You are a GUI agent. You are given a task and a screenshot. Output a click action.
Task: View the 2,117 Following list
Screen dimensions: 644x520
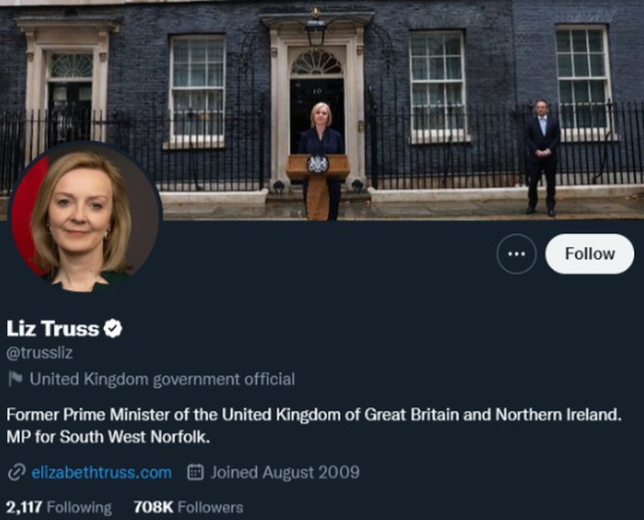click(x=59, y=507)
